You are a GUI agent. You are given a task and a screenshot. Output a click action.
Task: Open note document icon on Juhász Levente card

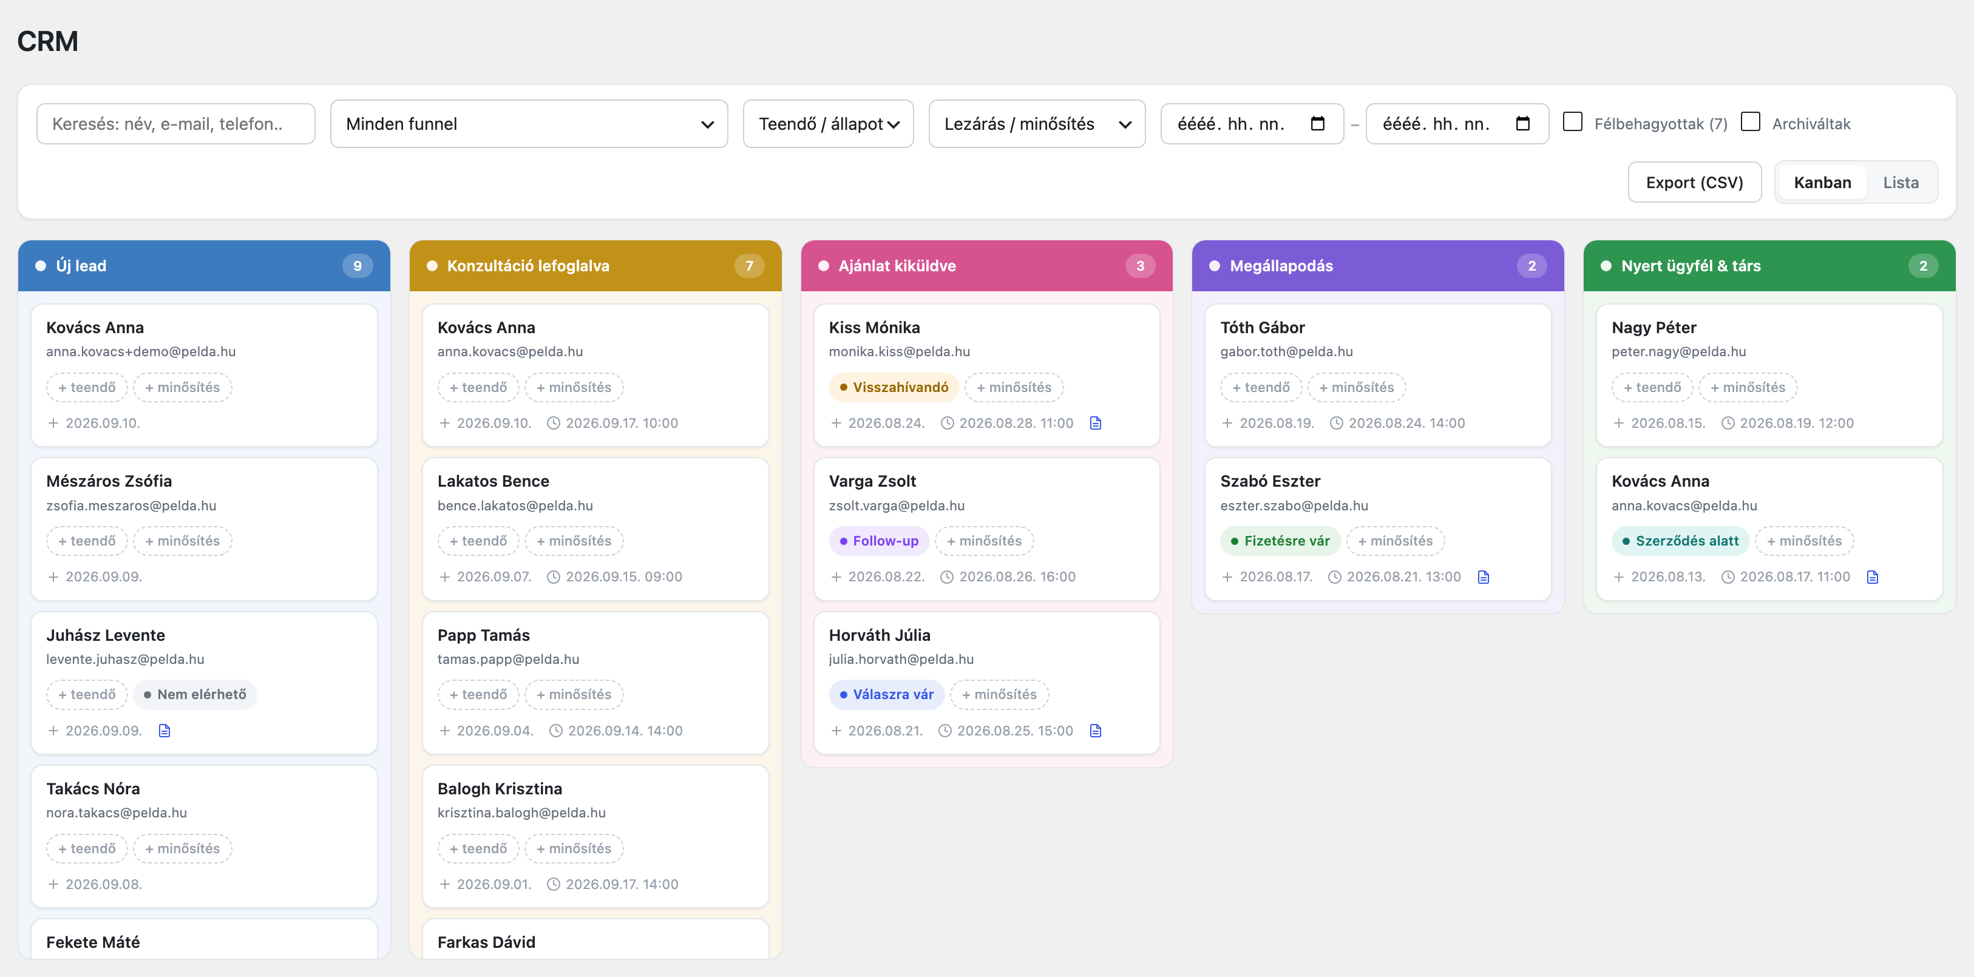pos(164,730)
